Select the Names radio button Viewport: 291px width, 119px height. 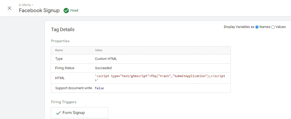pyautogui.click(x=257, y=27)
